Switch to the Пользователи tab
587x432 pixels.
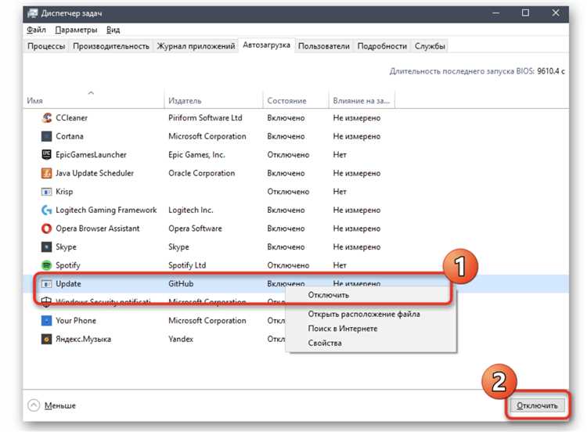pyautogui.click(x=324, y=46)
